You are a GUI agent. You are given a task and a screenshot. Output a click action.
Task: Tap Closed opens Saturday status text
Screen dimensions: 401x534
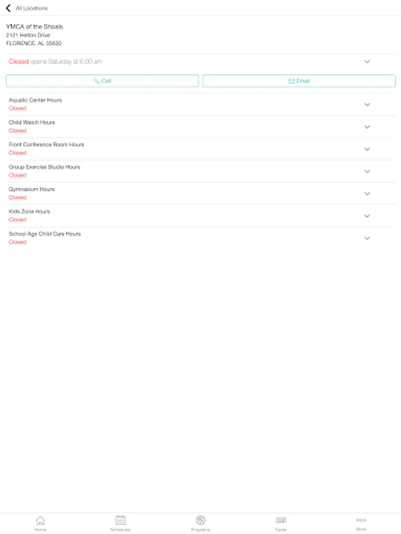tap(55, 62)
